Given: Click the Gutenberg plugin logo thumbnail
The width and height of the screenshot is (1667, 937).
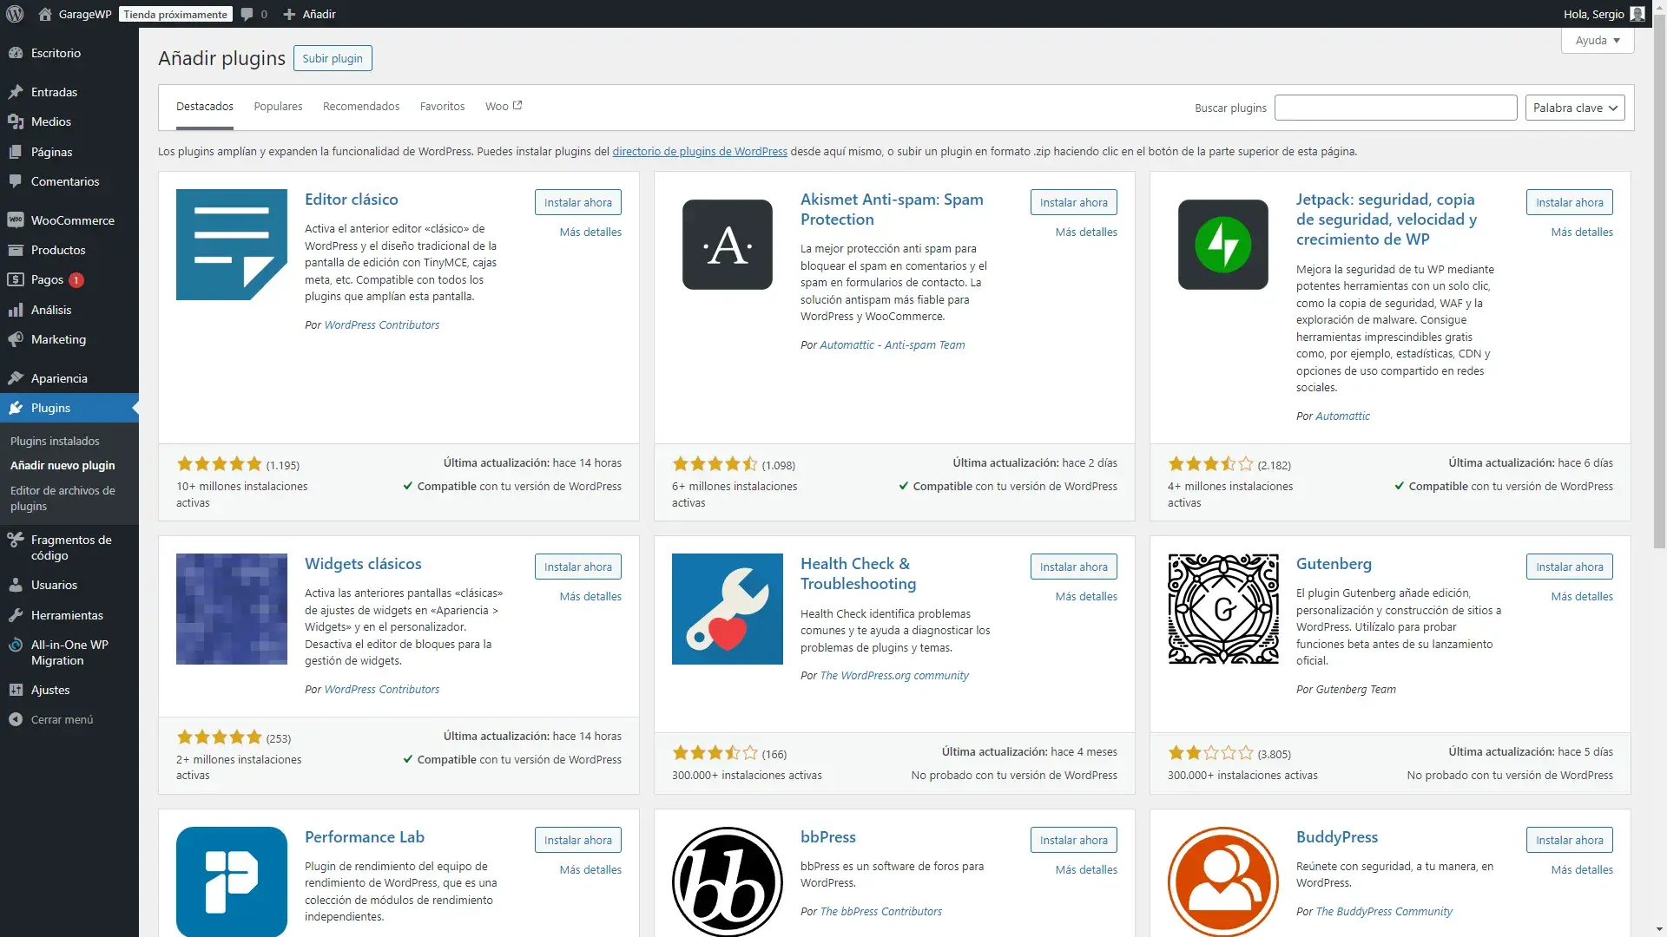Looking at the screenshot, I should [x=1223, y=609].
